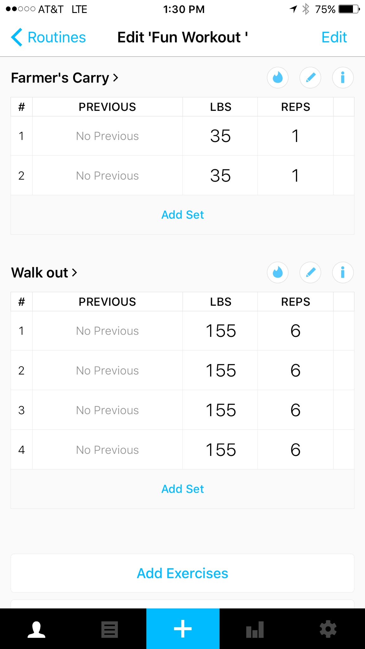Expand the Farmer's Carry exercise title
Image resolution: width=365 pixels, height=649 pixels.
click(x=65, y=78)
